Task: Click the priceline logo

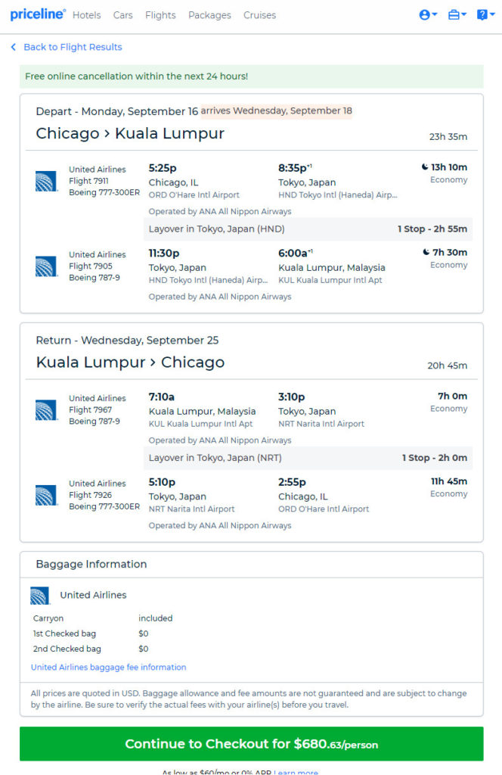Action: (38, 14)
